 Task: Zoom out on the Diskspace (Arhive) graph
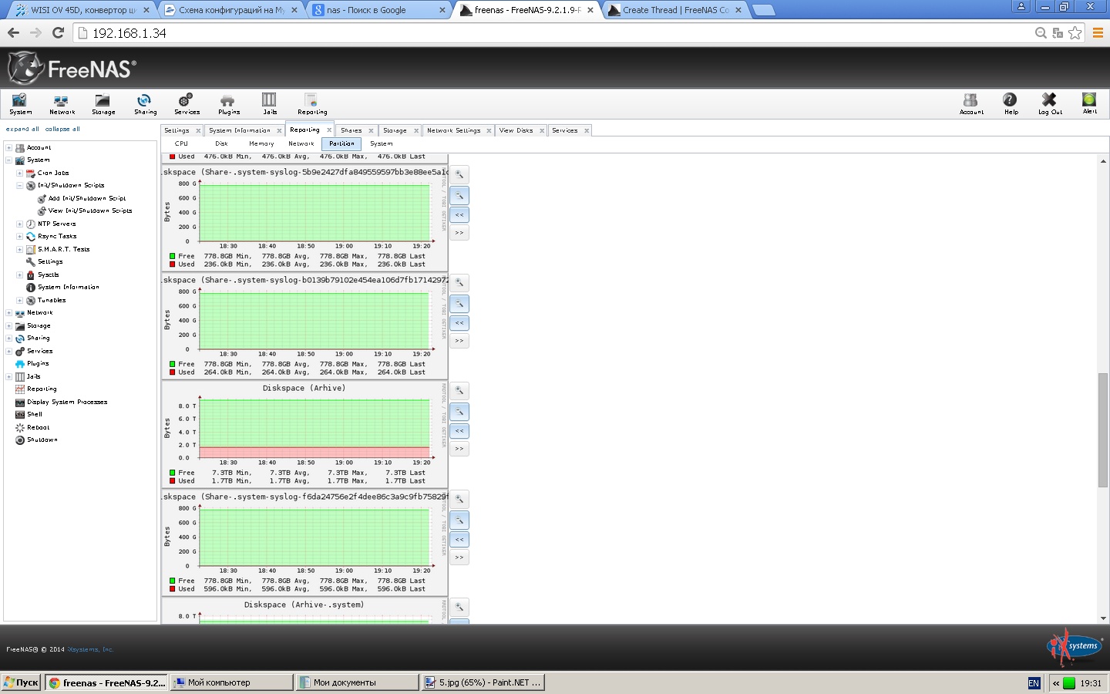459,412
